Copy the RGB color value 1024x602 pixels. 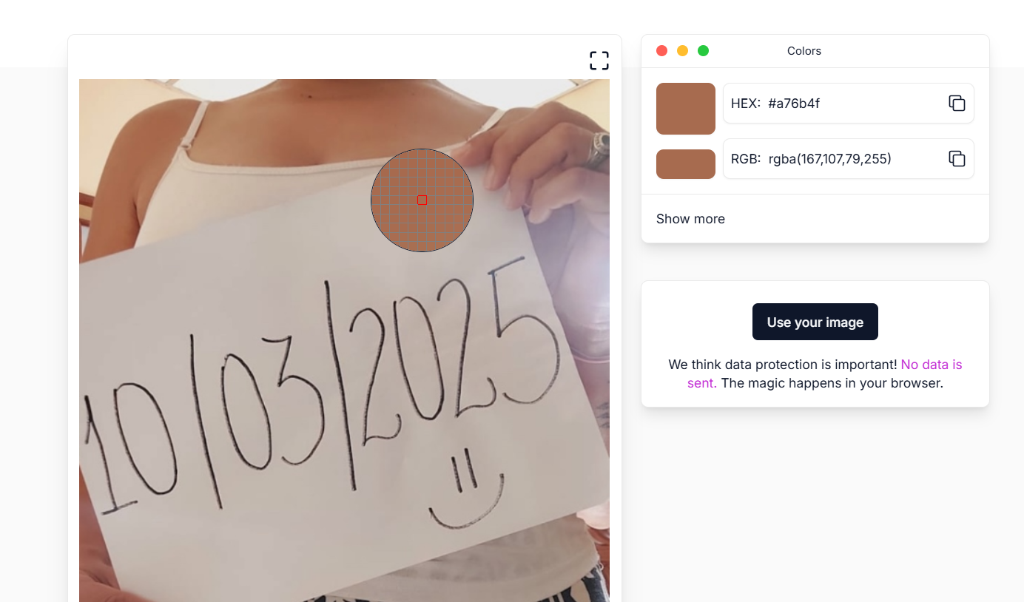(957, 158)
